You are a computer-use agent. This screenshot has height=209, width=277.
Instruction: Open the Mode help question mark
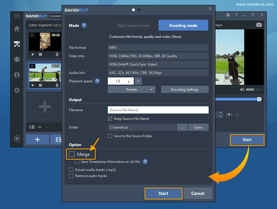84,25
